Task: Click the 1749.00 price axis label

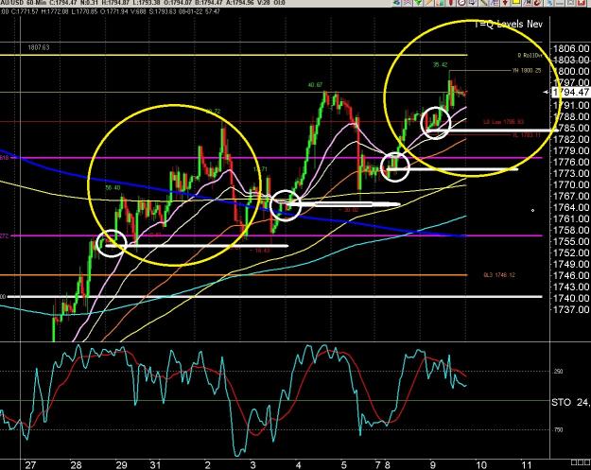Action: [571, 264]
